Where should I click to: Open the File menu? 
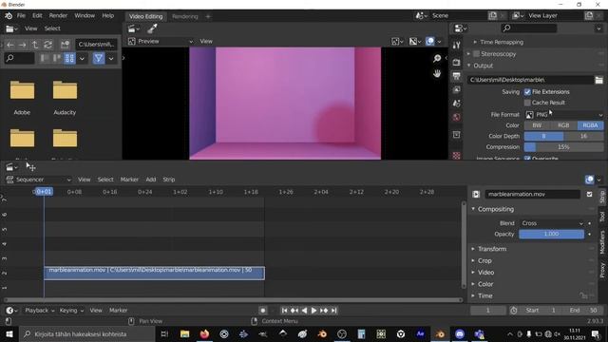[x=21, y=16]
